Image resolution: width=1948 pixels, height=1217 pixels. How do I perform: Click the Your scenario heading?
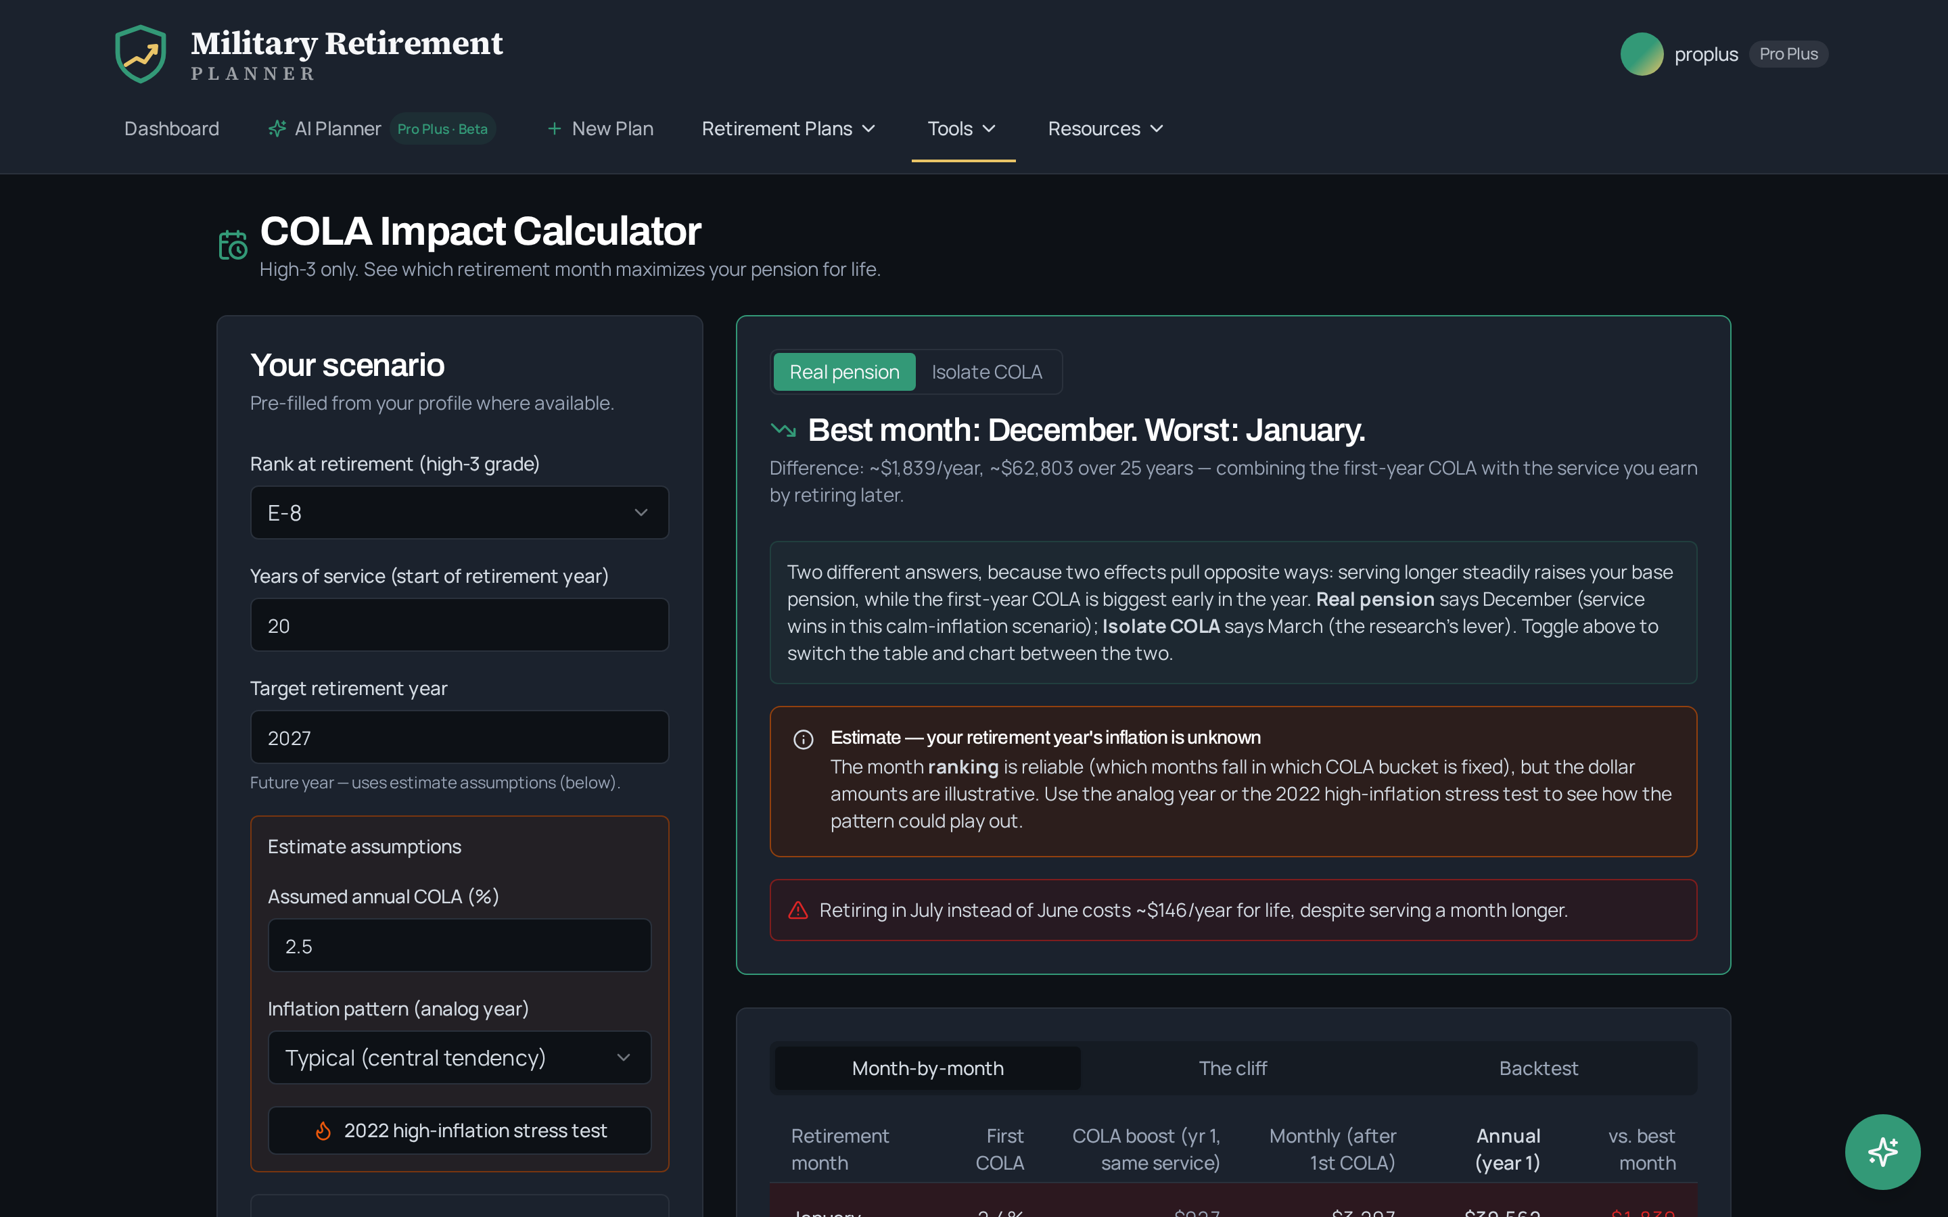pyautogui.click(x=347, y=365)
